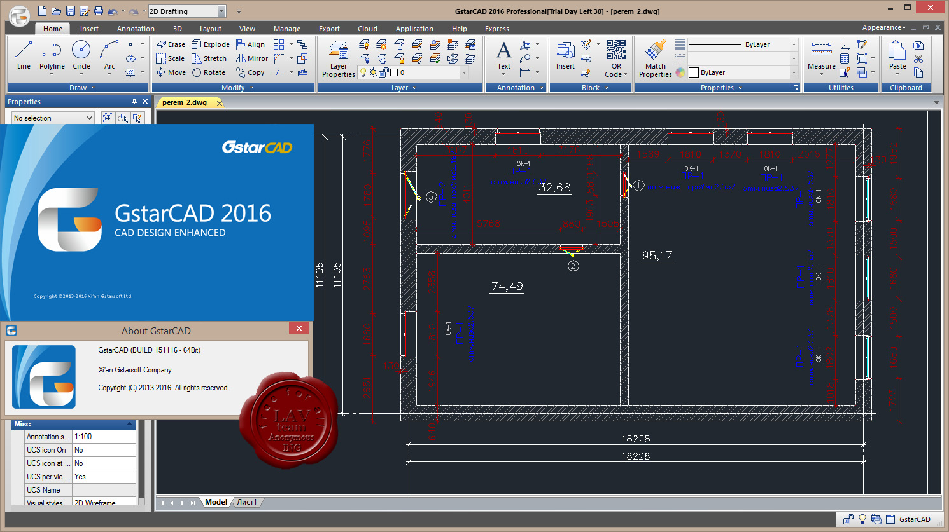This screenshot has width=949, height=532.
Task: Open the color ByLayer dropdown
Action: coord(794,72)
